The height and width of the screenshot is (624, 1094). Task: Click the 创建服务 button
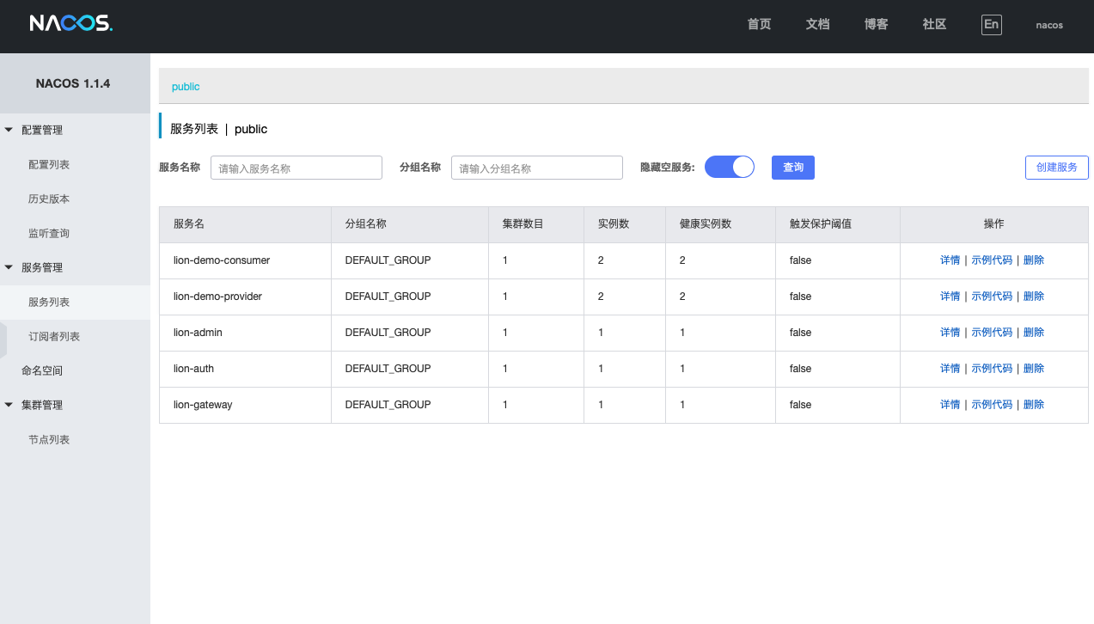coord(1057,168)
